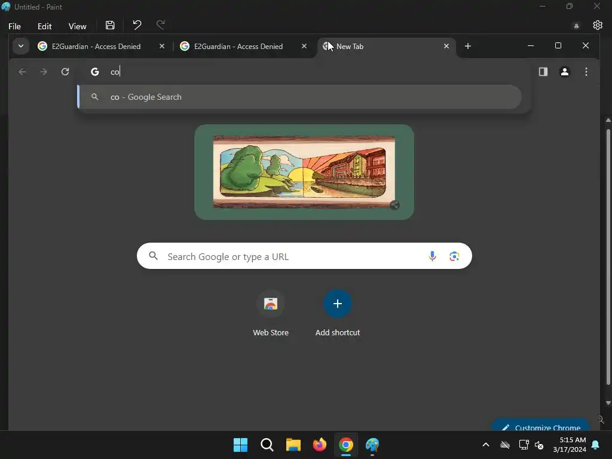Click the Redo arrow in Paint
This screenshot has width=612, height=459.
160,25
